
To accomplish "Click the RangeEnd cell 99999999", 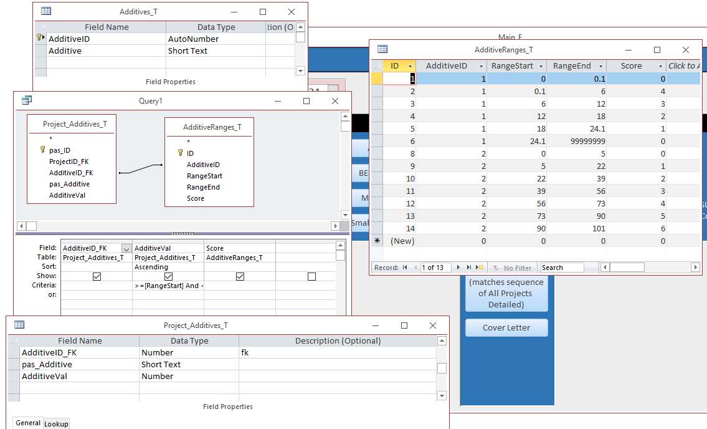I will pos(577,141).
